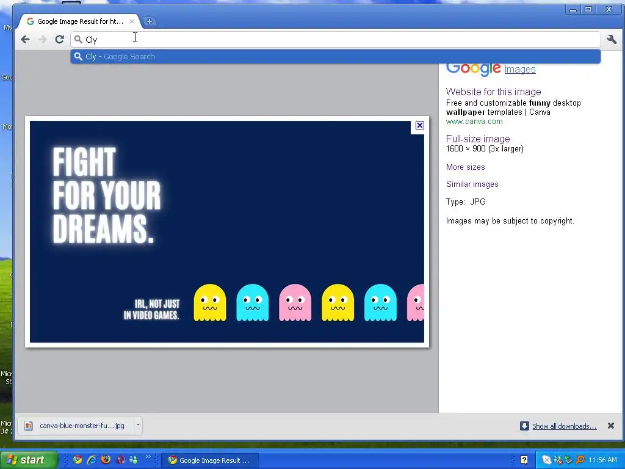Select the Google Image Result tab
This screenshot has width=625, height=469.
tap(79, 21)
